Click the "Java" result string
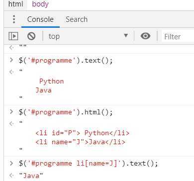194x181 pixels. pyautogui.click(x=31, y=176)
